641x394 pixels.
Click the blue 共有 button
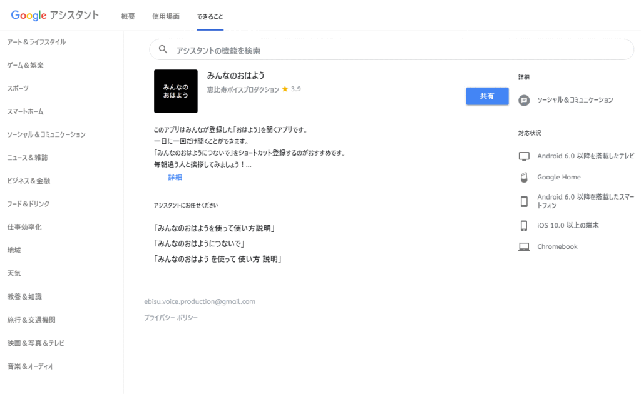pos(487,96)
